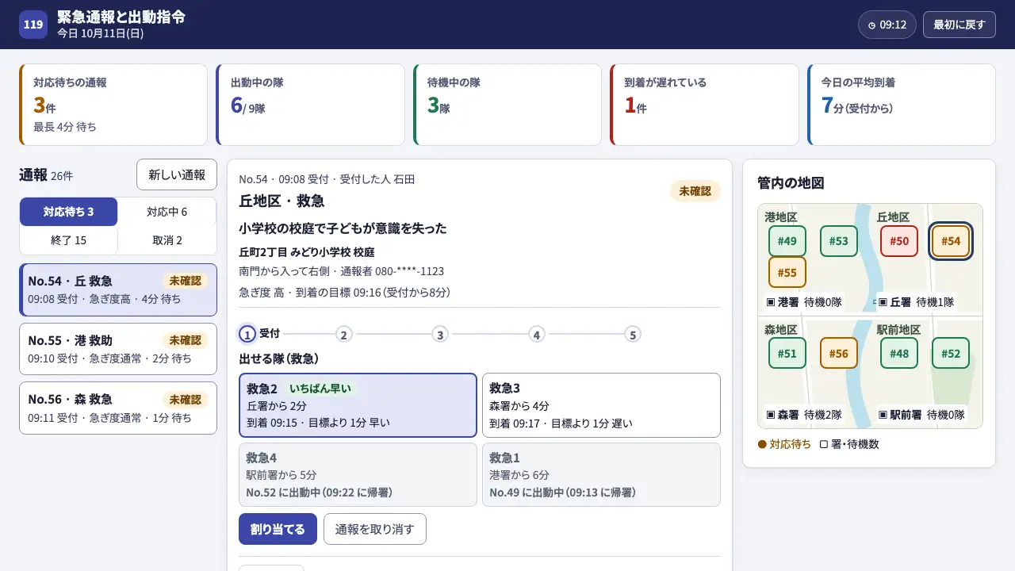The width and height of the screenshot is (1015, 571).
Task: Click the 待機中の隊 summary card
Action: coord(507,105)
